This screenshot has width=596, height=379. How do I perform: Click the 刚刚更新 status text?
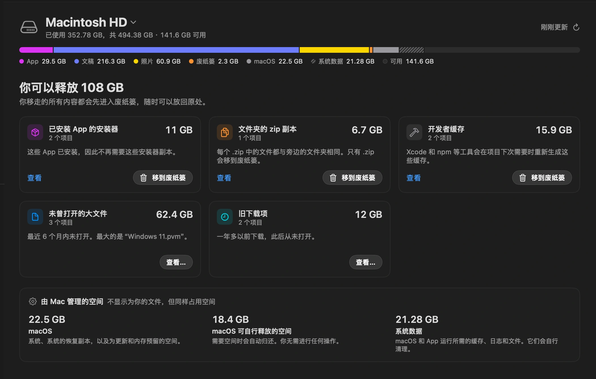point(554,27)
